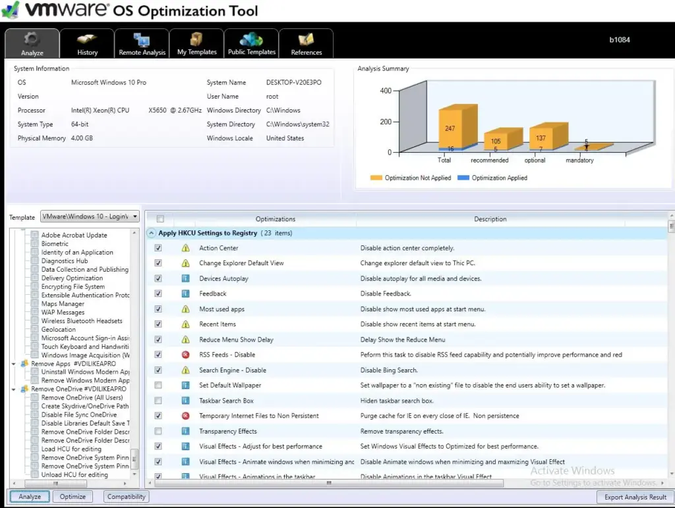This screenshot has height=508, width=675.
Task: Click the template tree horizontal scrollbar thumb
Action: click(x=55, y=483)
